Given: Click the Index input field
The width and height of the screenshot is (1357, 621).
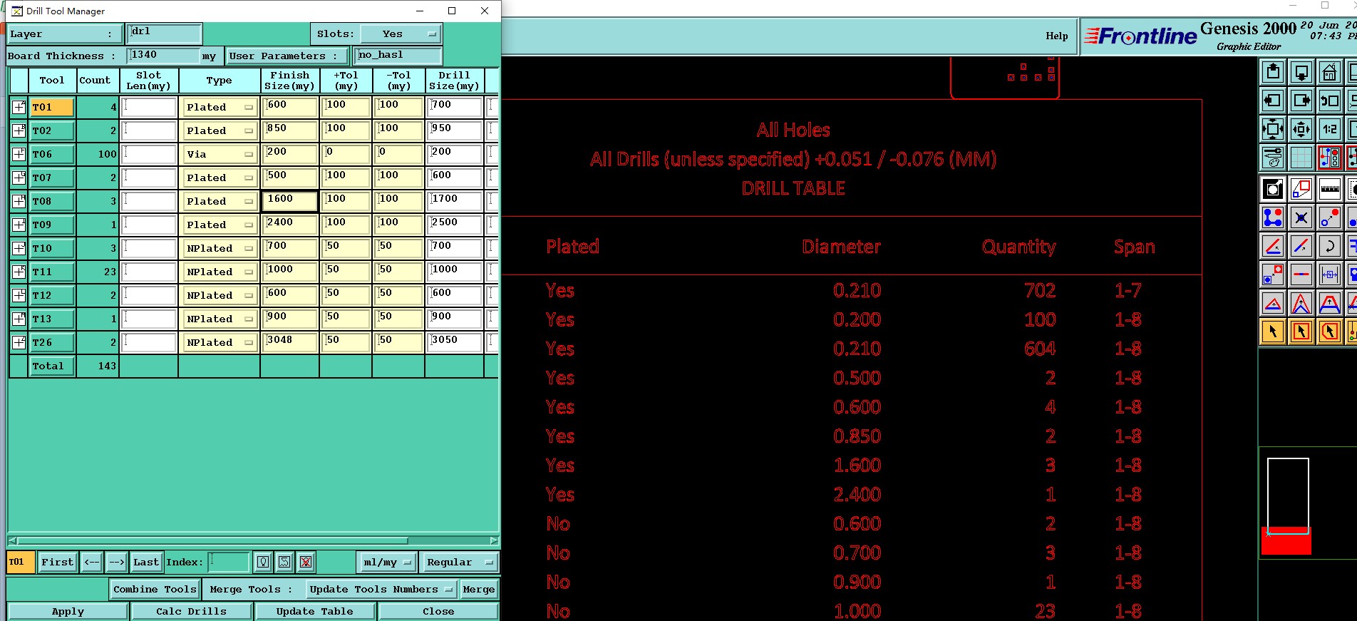Looking at the screenshot, I should [229, 562].
